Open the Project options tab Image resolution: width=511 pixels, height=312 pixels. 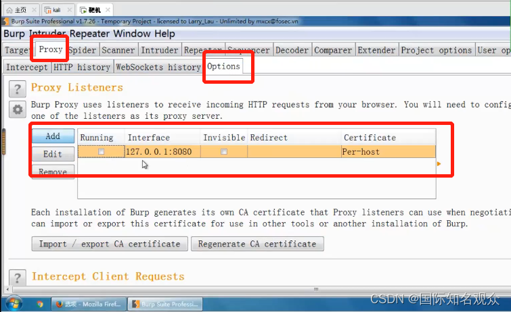[437, 50]
